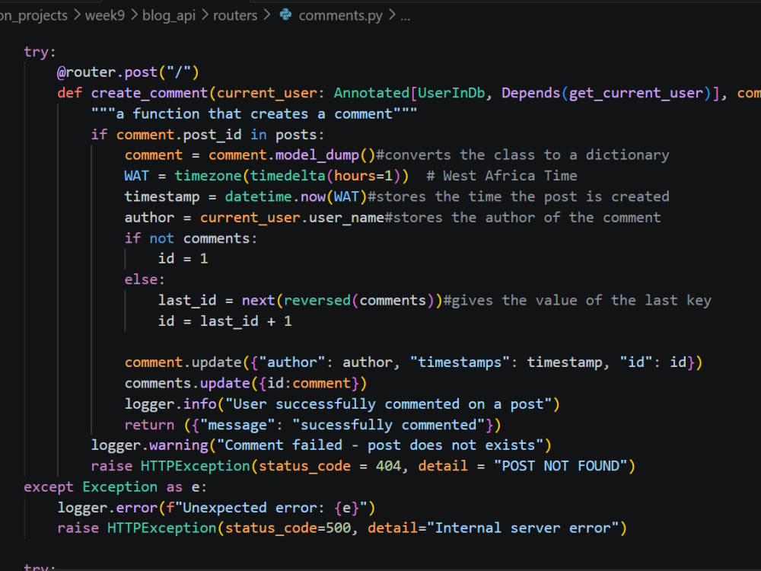
Task: Click the first 'try:' keyword
Action: click(x=40, y=52)
